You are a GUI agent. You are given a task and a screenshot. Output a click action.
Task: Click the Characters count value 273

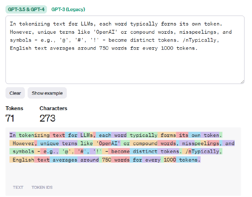click(48, 118)
